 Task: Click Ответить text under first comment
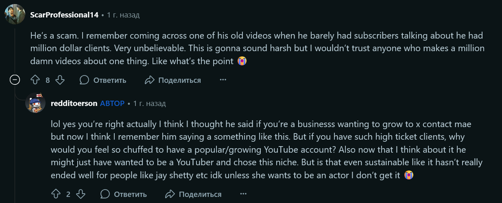(109, 80)
